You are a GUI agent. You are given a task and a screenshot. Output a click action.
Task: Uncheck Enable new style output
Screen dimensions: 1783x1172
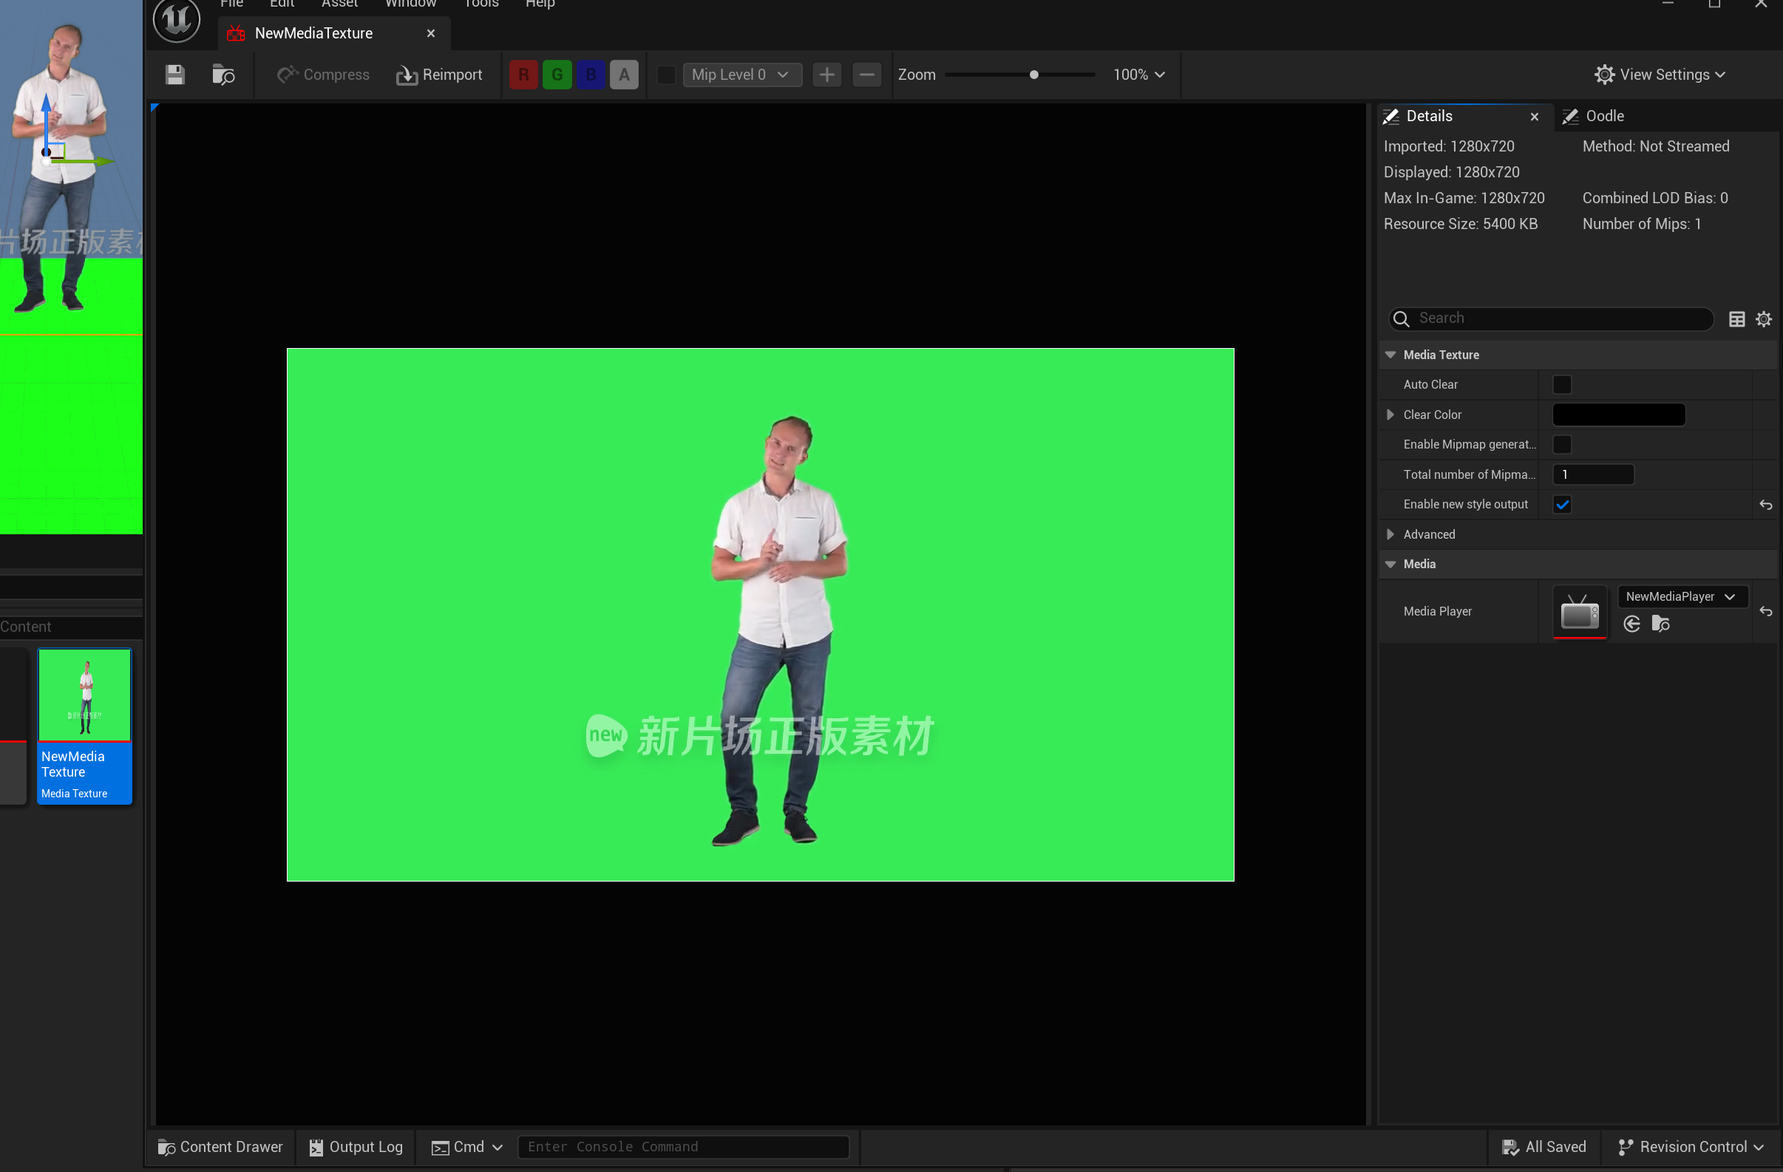[x=1562, y=505]
